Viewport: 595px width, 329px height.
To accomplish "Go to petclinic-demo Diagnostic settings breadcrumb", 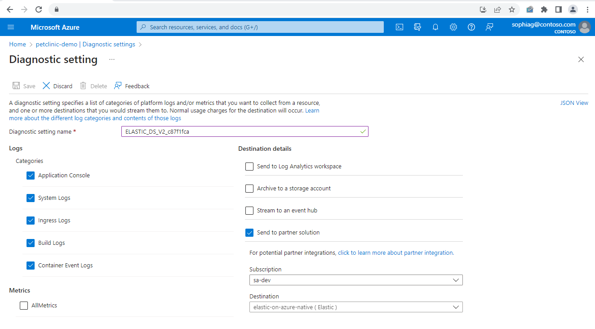I will tap(85, 45).
